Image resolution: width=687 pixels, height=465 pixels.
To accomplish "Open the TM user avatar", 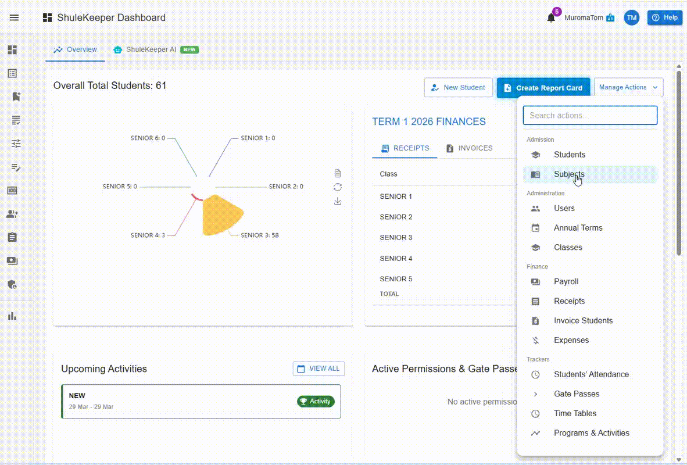I will click(632, 18).
